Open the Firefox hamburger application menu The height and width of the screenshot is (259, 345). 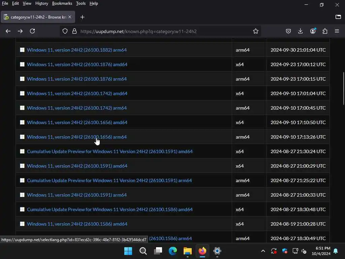pyautogui.click(x=337, y=31)
